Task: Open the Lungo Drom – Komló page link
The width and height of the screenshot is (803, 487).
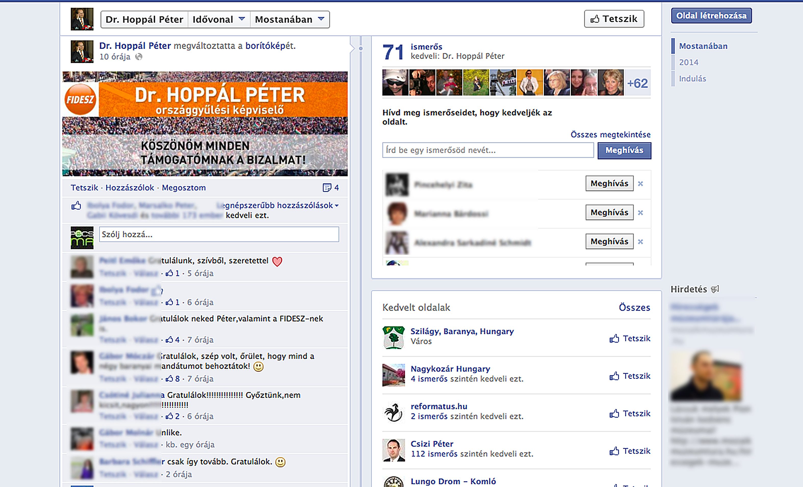Action: point(453,481)
